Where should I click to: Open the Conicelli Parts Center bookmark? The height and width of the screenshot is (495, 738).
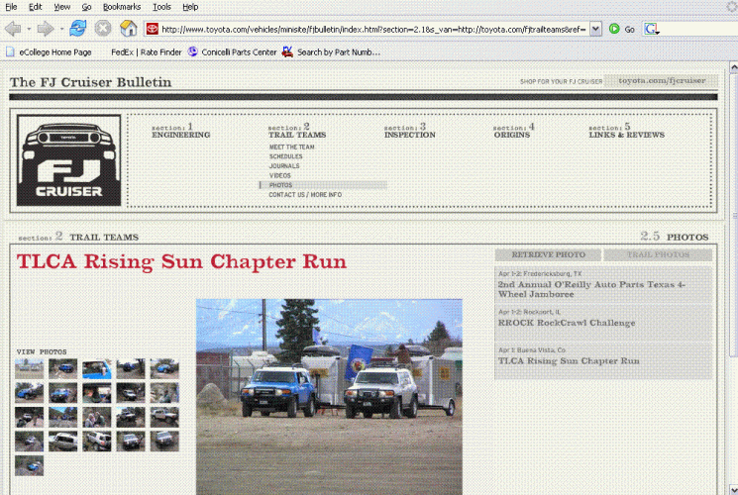coord(232,52)
